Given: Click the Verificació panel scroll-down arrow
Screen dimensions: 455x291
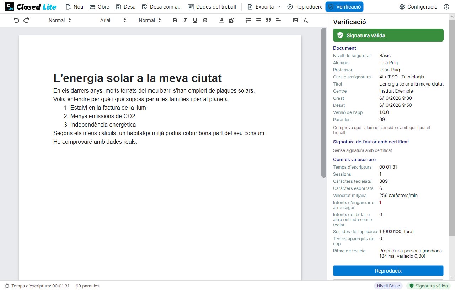Looking at the screenshot, I should point(452,277).
